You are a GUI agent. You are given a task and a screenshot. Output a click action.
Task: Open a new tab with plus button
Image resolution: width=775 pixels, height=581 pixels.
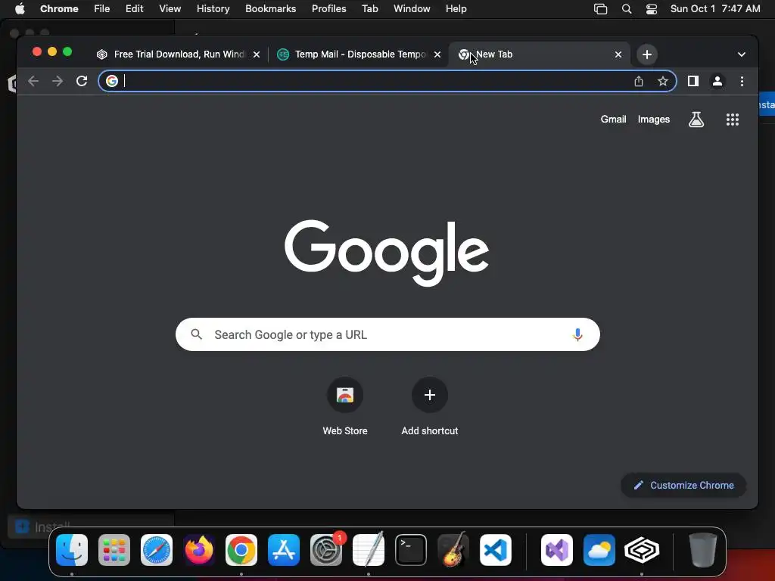click(x=647, y=54)
